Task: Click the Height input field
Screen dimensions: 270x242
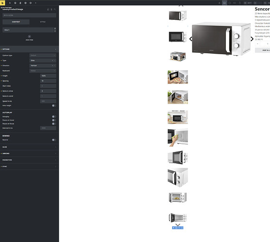Action: pyautogui.click(x=48, y=76)
